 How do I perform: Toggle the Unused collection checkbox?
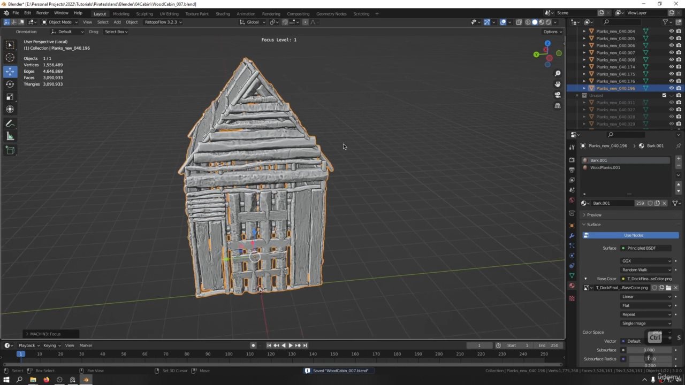pyautogui.click(x=664, y=95)
